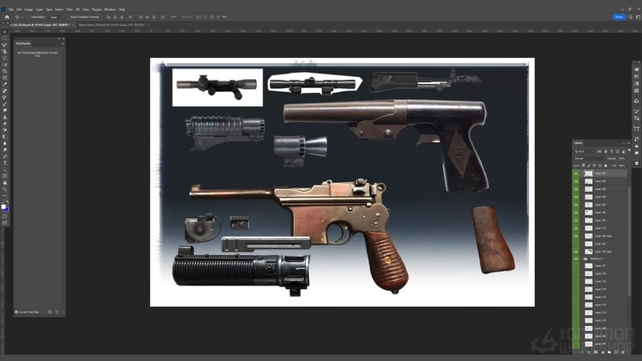Select the Hand tool
This screenshot has height=361, width=642.
pyautogui.click(x=5, y=182)
